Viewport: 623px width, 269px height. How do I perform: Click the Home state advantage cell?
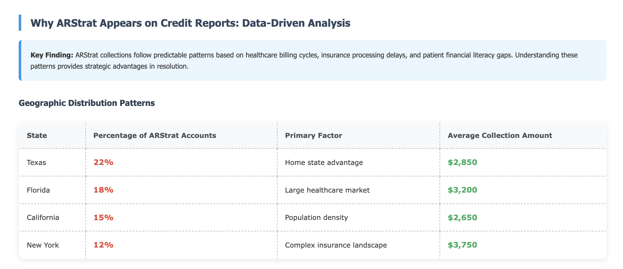point(359,162)
